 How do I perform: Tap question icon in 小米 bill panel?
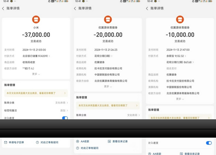pyautogui.click(x=37, y=142)
